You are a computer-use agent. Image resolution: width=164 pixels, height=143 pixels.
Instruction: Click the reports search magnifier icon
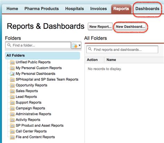pos(90,49)
